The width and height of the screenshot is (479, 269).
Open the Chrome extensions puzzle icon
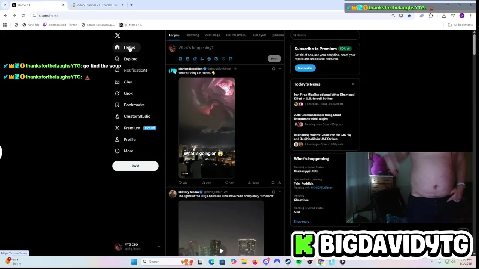431,16
